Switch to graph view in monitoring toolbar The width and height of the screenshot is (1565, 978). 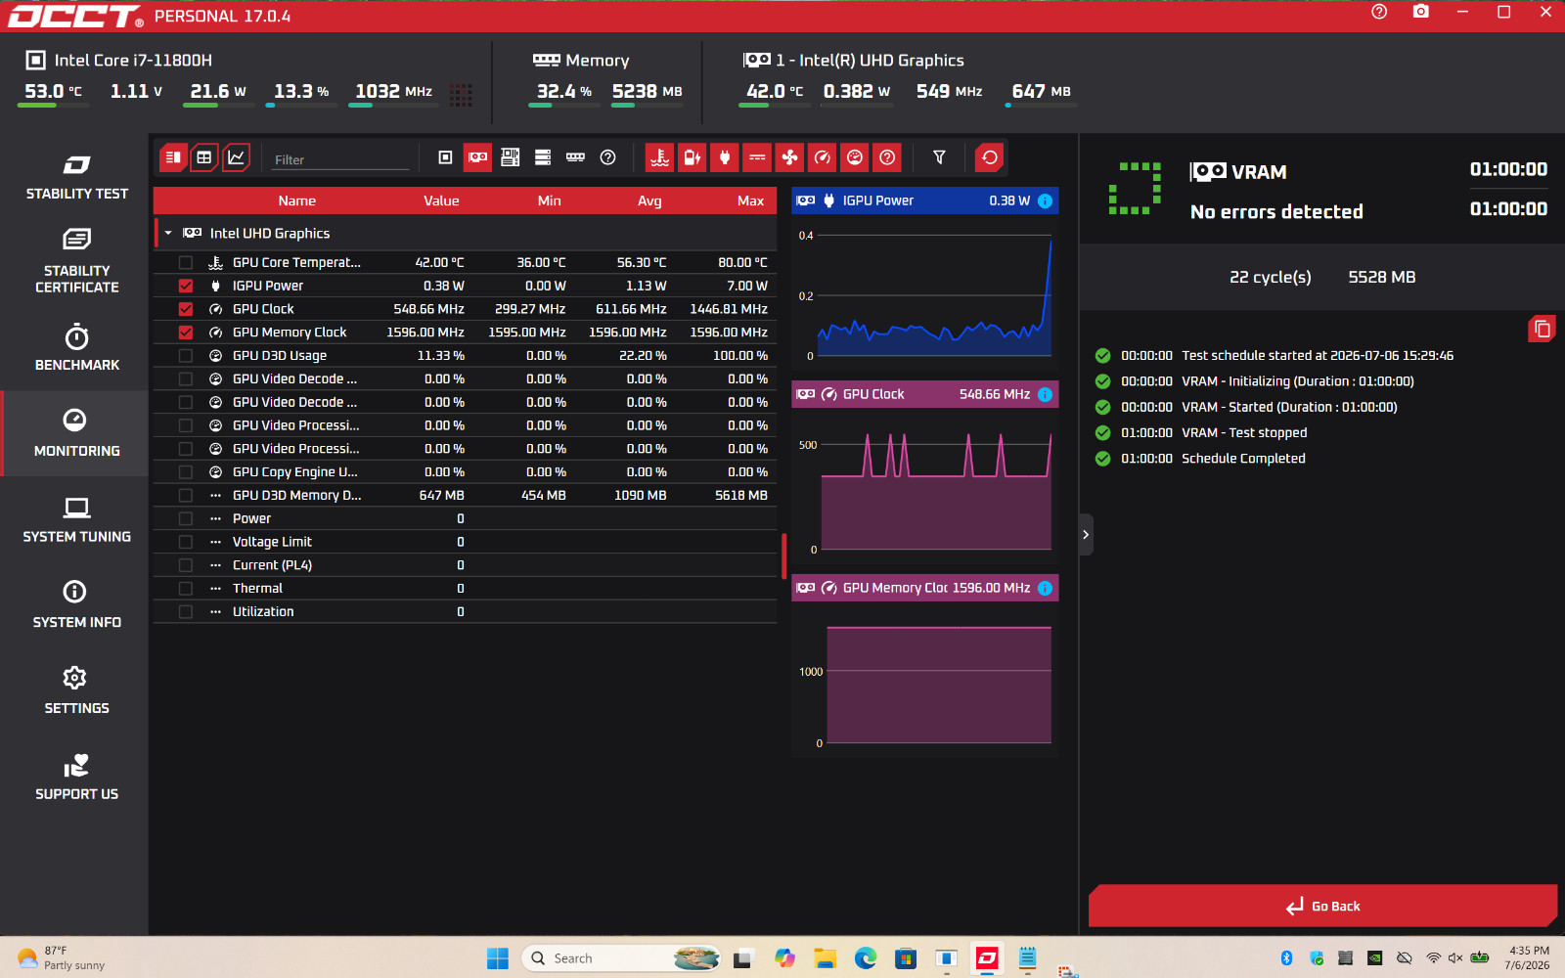[x=236, y=157]
